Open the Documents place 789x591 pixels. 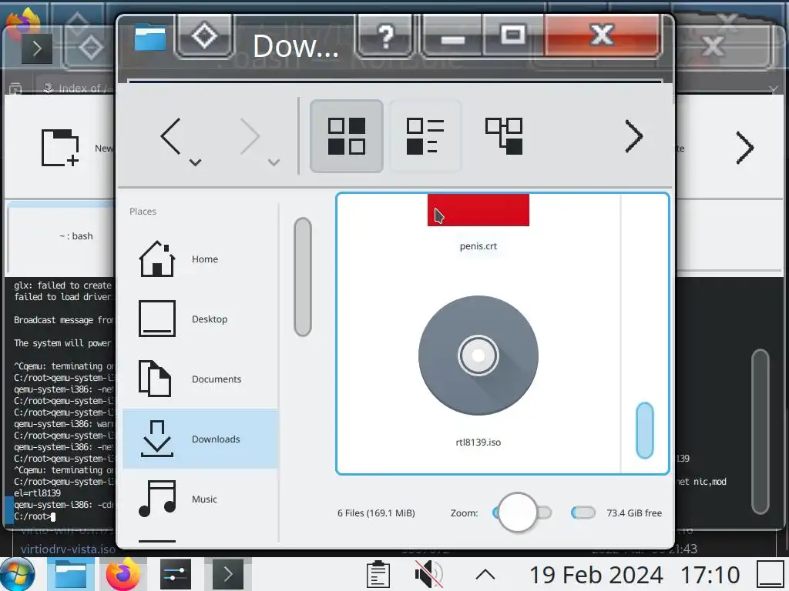pyautogui.click(x=200, y=379)
